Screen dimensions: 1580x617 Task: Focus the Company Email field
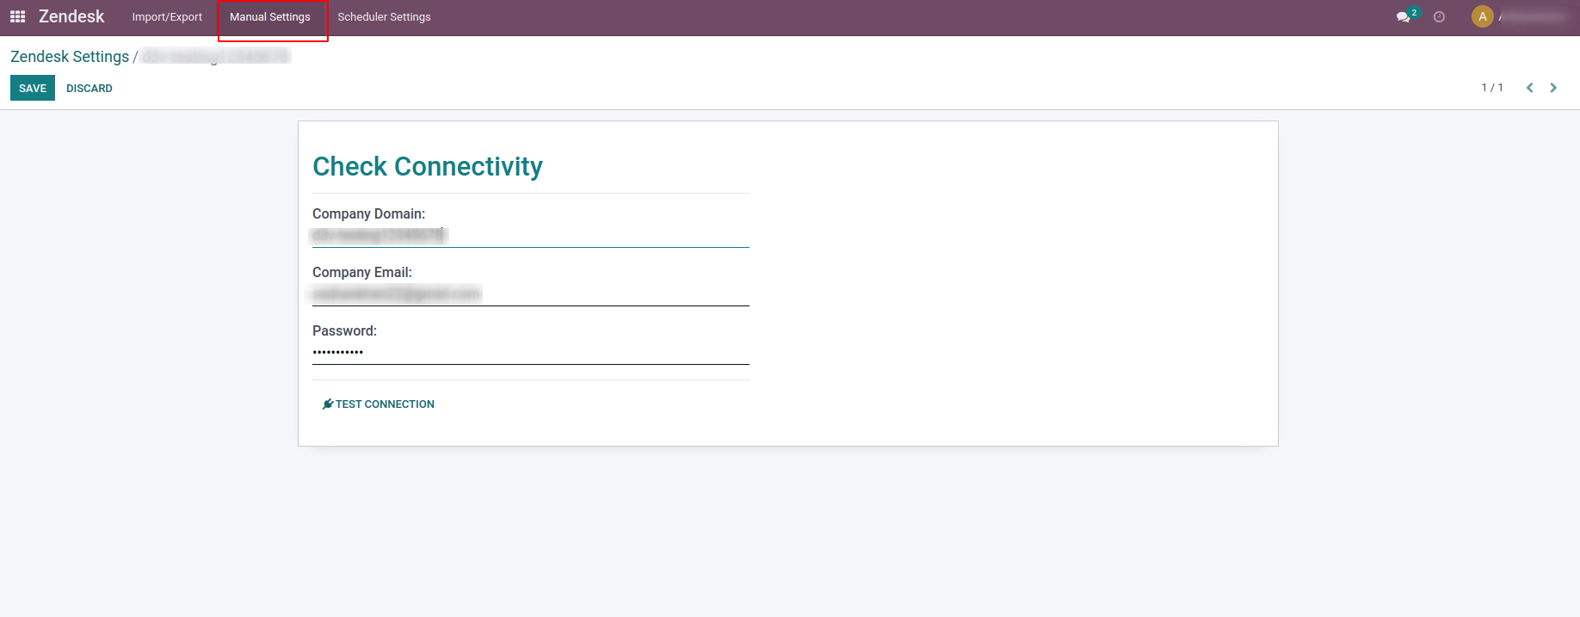(x=531, y=293)
